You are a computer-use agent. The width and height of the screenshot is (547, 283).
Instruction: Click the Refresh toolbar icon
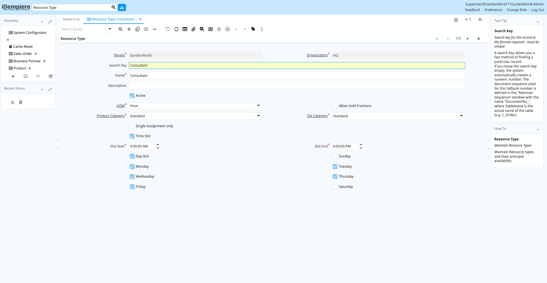176,29
